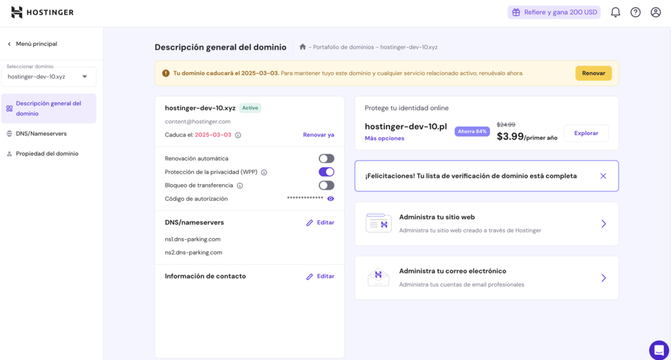Expand Administra tu correo electrónico chevron

point(604,278)
